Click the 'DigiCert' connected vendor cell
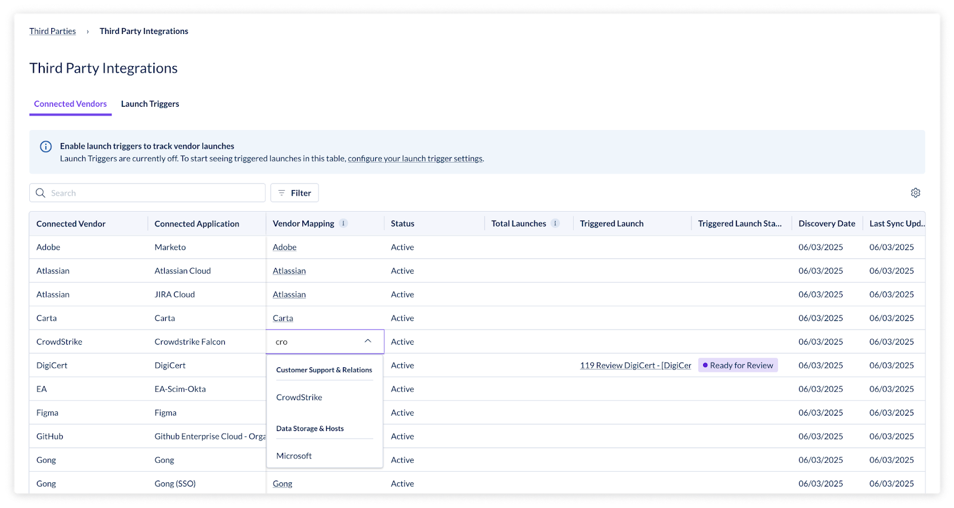This screenshot has width=954, height=508. [52, 365]
